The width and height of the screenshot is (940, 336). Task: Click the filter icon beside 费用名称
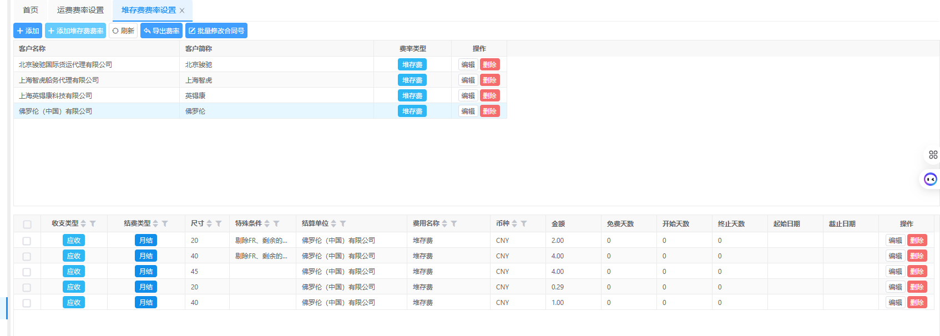tap(454, 223)
